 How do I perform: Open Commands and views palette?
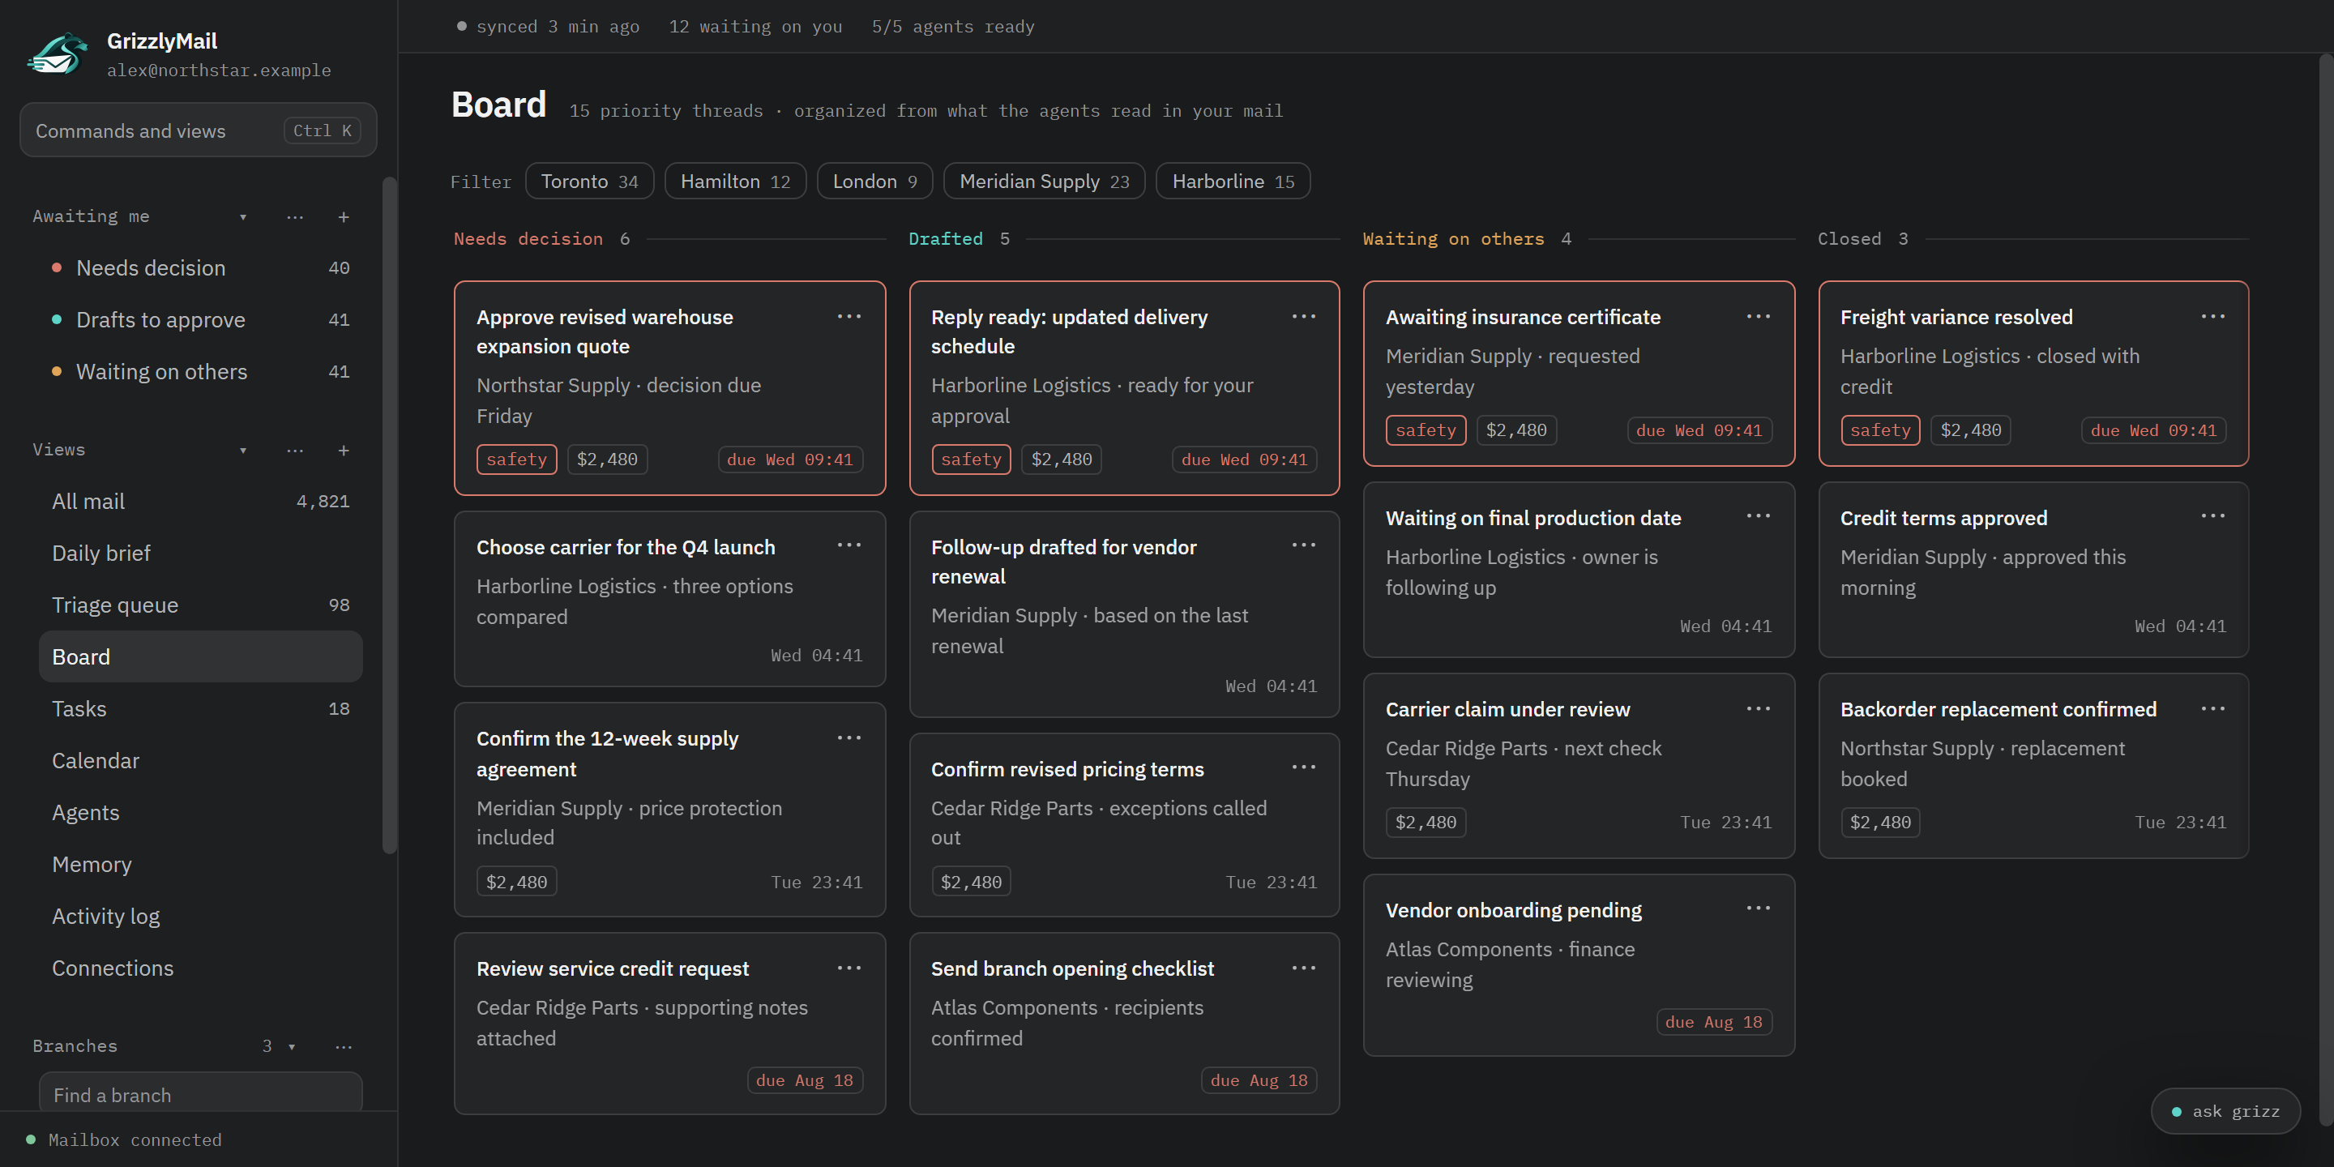pos(199,130)
